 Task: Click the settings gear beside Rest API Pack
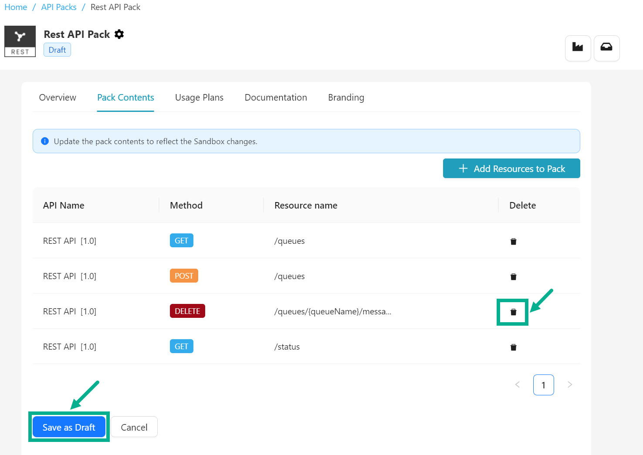coord(119,34)
